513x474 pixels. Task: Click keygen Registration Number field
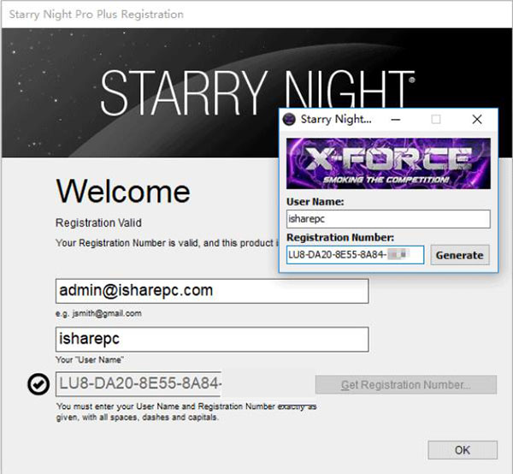tap(355, 255)
